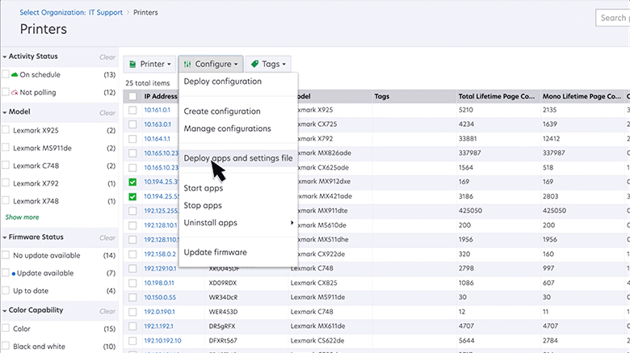
Task: Check the select-all checkbox in table header
Action: click(132, 96)
